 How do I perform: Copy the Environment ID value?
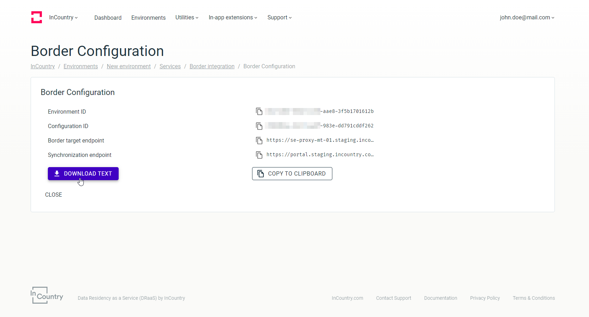click(259, 112)
